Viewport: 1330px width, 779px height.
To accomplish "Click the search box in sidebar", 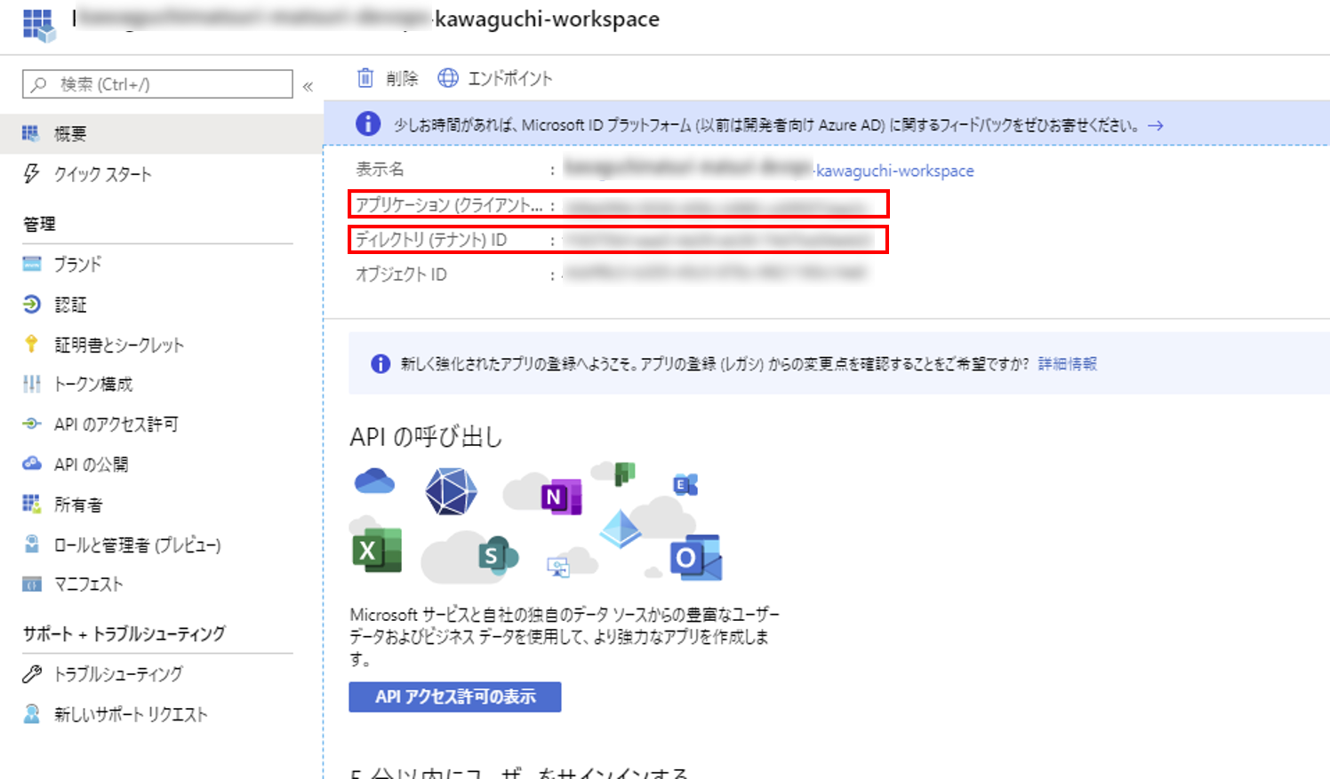I will [157, 84].
